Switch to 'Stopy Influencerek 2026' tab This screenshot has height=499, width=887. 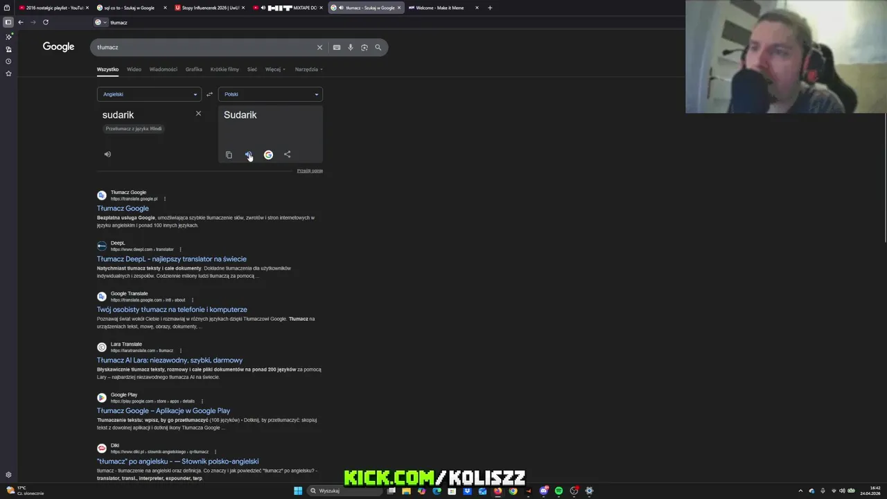pos(209,8)
